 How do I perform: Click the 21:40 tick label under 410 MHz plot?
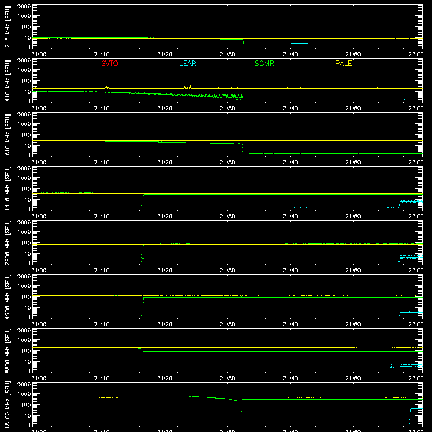point(290,109)
